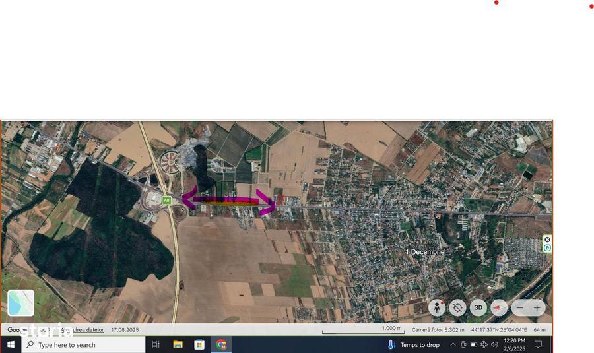Click the 64 m elevation value
The width and height of the screenshot is (594, 353).
tap(539, 329)
